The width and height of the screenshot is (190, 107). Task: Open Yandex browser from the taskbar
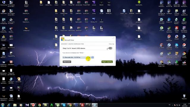coord(33,105)
